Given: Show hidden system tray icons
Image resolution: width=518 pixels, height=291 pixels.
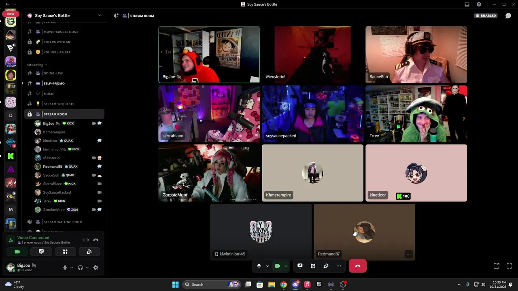Looking at the screenshot, I should pos(459,285).
